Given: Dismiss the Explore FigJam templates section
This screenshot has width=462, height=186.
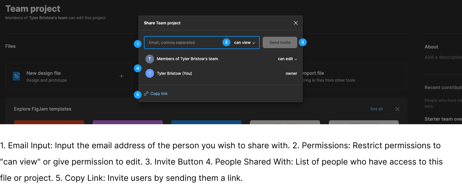Looking at the screenshot, I should coord(397,109).
